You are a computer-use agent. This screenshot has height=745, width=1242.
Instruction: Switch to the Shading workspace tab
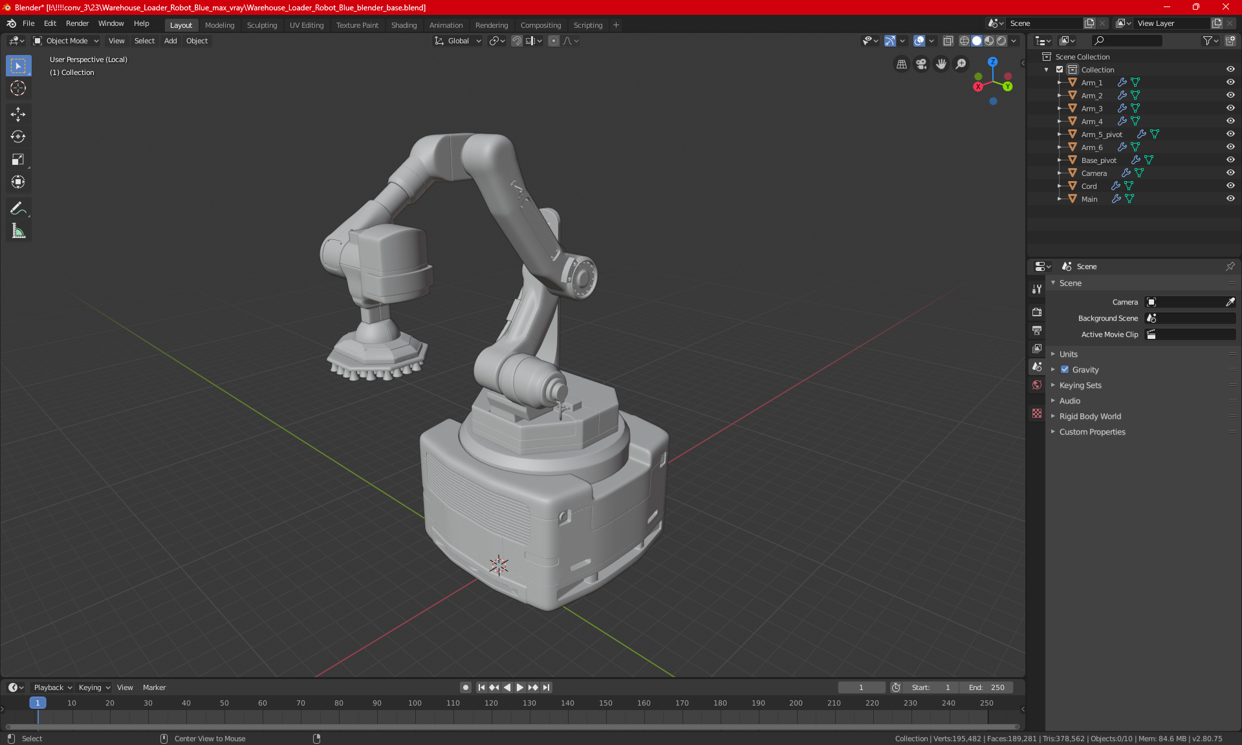(x=404, y=25)
